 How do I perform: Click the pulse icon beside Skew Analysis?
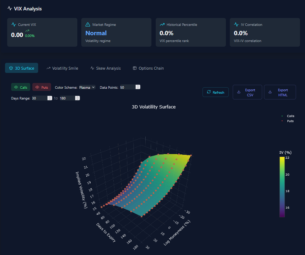pyautogui.click(x=92, y=68)
